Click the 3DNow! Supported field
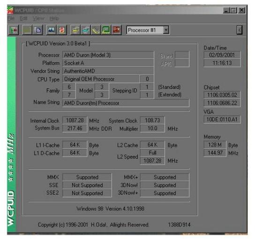This screenshot has height=239, width=255. pos(165,185)
